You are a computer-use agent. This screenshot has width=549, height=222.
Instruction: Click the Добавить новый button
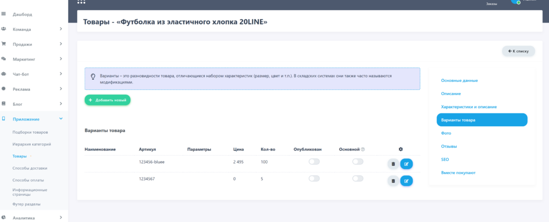(x=107, y=100)
